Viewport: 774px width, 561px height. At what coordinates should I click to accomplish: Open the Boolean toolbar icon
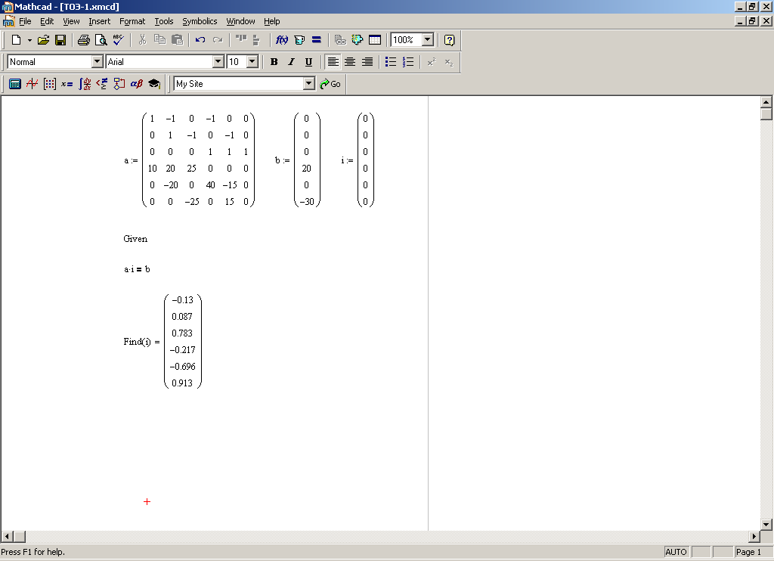(102, 84)
